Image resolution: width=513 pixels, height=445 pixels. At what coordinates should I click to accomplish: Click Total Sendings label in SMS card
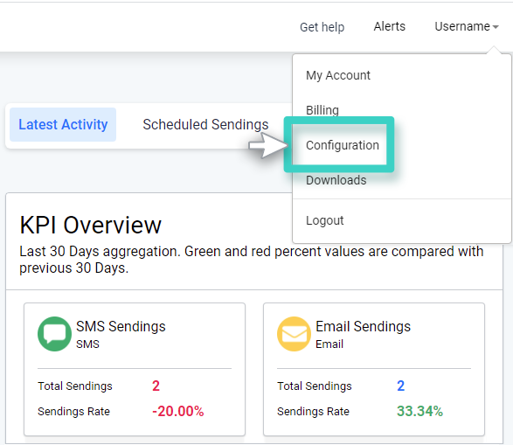75,386
